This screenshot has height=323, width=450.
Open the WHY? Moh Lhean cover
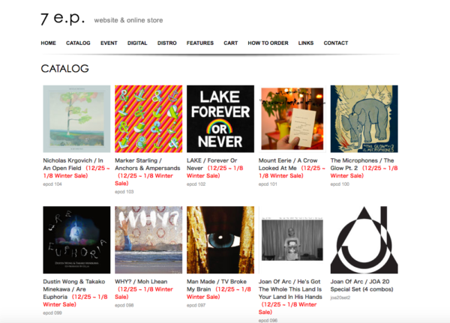(x=148, y=240)
